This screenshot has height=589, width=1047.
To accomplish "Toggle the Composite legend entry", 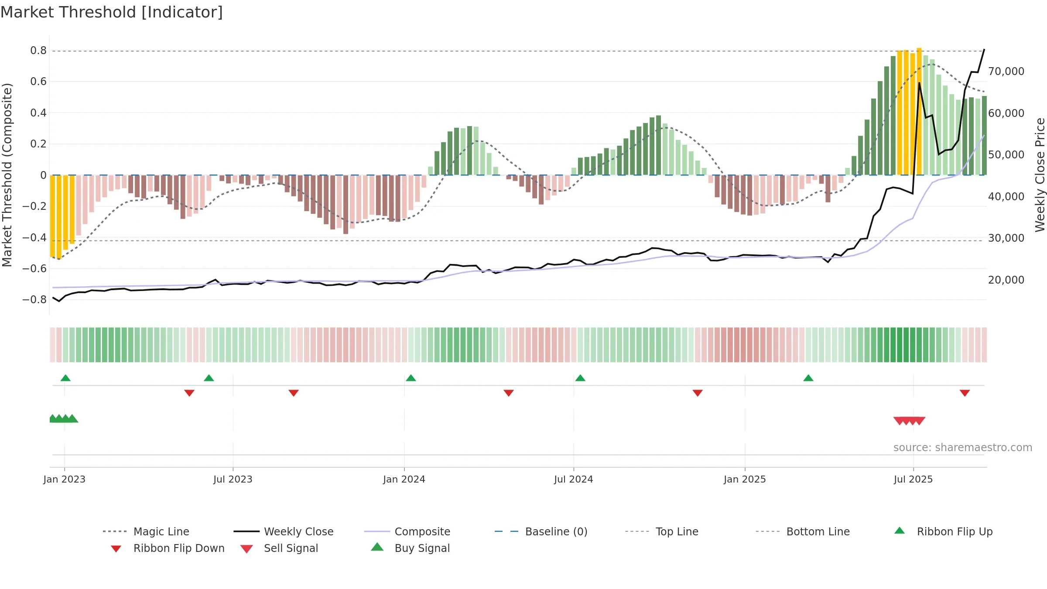I will (407, 531).
